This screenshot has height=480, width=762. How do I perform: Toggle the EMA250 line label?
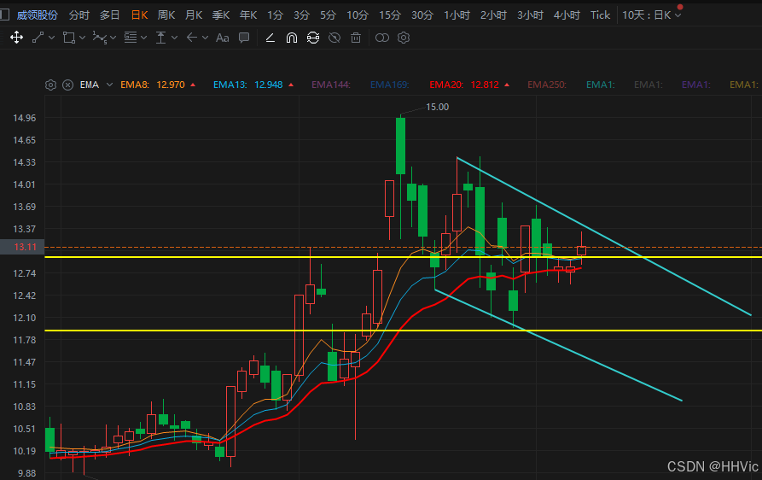pos(547,85)
